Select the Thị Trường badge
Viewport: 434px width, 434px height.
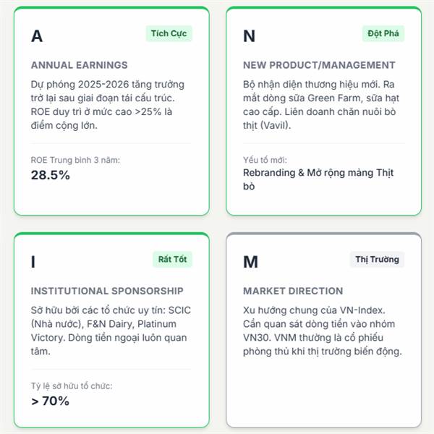point(377,260)
